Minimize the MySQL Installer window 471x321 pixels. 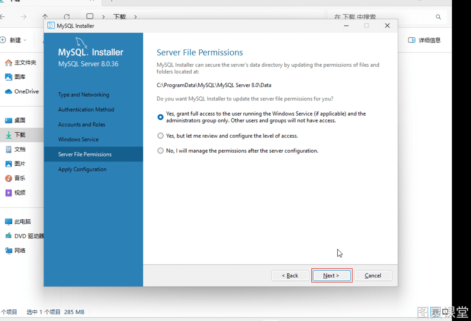tap(346, 26)
